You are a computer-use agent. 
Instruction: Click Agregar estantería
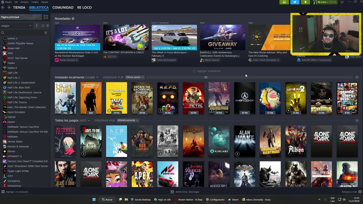coord(206,71)
